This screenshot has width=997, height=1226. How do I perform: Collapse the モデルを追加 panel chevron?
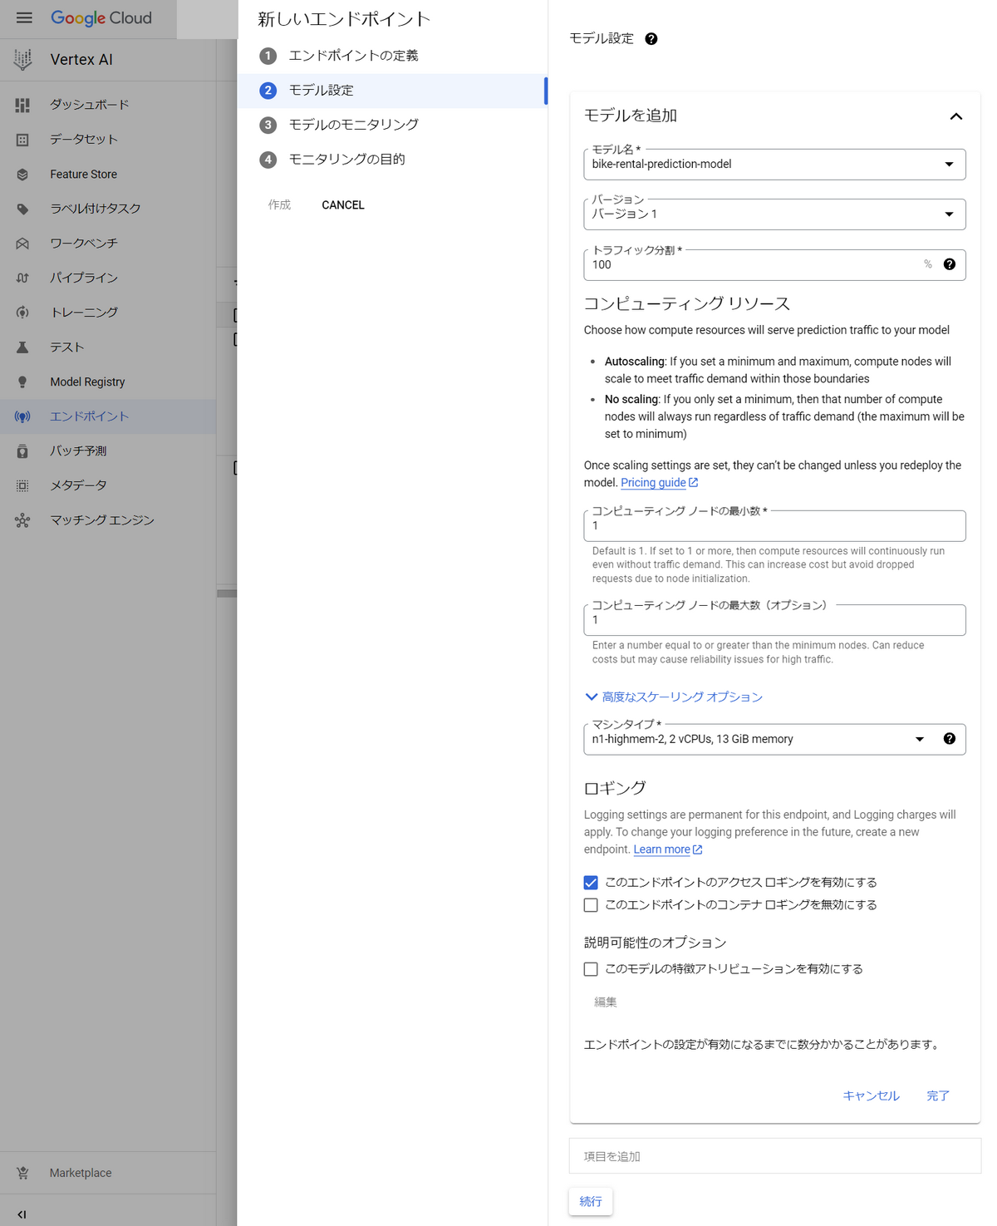(x=956, y=116)
